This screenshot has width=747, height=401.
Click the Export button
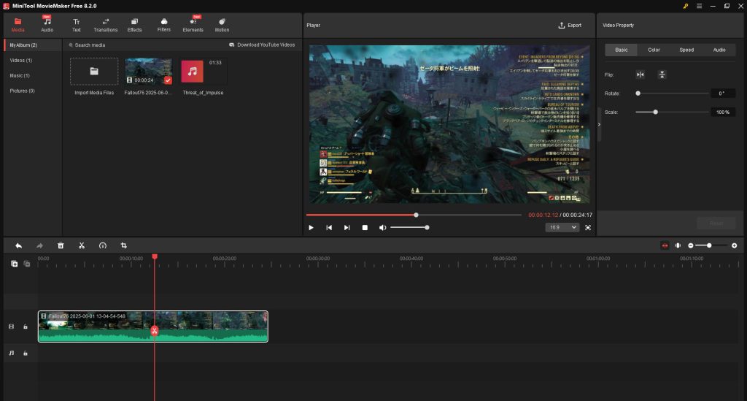tap(570, 26)
